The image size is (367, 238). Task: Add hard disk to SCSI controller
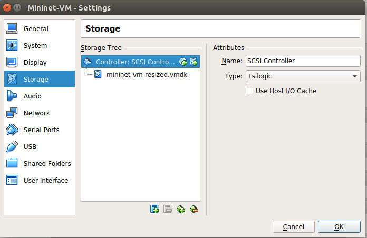pyautogui.click(x=194, y=62)
